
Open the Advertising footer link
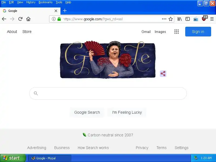click(x=37, y=148)
